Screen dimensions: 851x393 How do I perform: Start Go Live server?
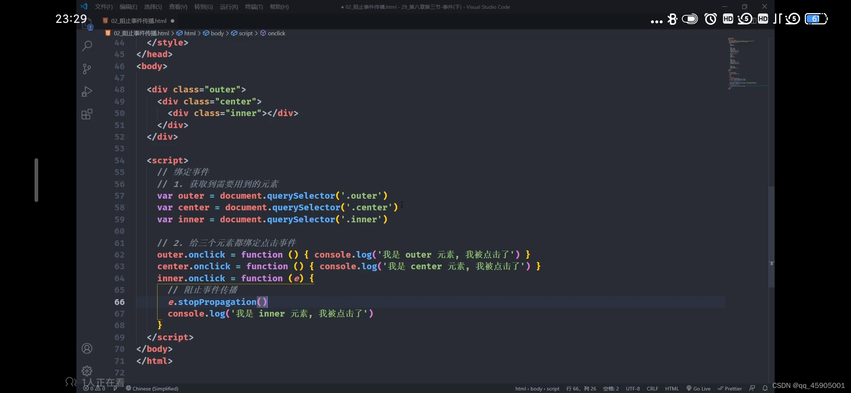(698, 388)
